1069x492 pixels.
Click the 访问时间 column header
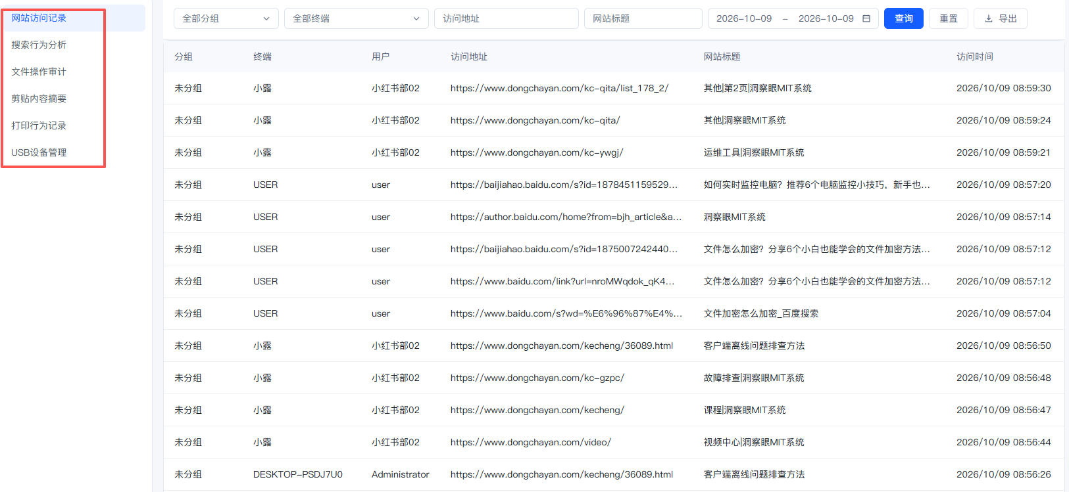tap(975, 56)
